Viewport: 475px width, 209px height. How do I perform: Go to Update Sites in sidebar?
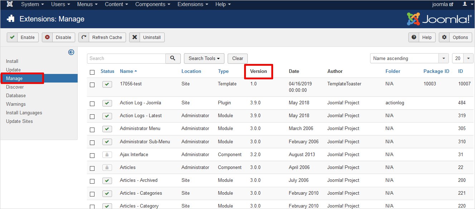pos(19,121)
